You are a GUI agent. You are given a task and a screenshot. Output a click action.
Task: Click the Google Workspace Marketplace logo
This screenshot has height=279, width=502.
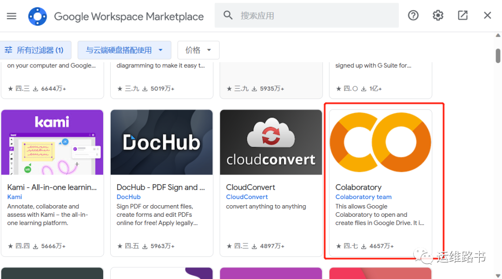click(x=38, y=16)
